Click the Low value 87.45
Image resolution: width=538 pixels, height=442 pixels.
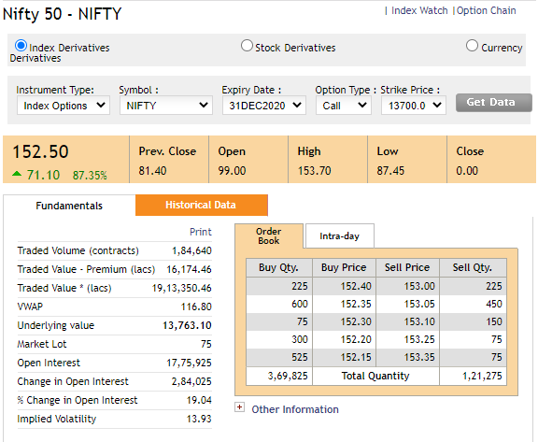point(390,171)
